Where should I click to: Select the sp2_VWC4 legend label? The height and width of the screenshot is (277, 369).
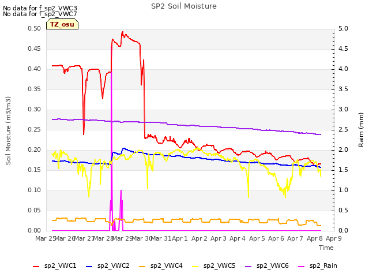point(167,265)
